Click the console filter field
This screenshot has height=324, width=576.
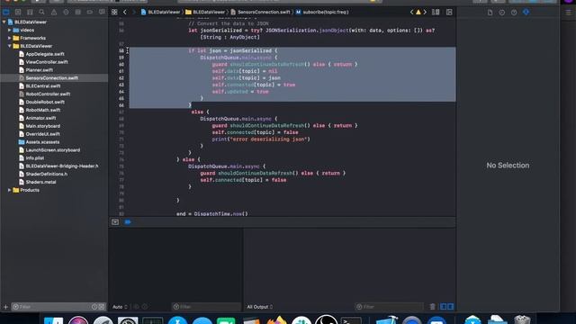click(x=389, y=307)
